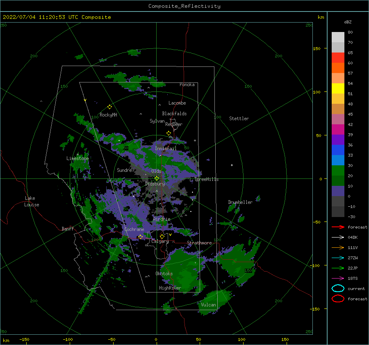Screen dimensions: 369x345
Task: Click the Lacombe city label
Action: tap(177, 103)
